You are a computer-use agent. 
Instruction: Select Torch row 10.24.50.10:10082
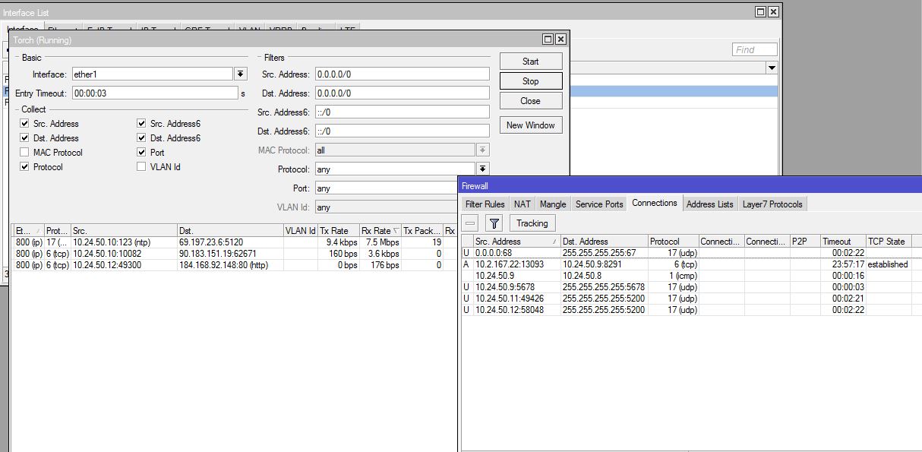tap(235, 253)
